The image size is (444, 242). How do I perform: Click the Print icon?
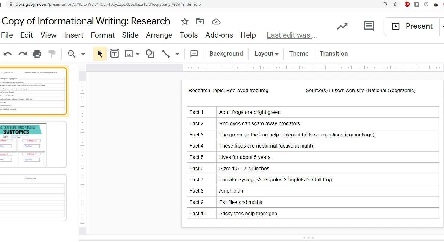tap(37, 54)
